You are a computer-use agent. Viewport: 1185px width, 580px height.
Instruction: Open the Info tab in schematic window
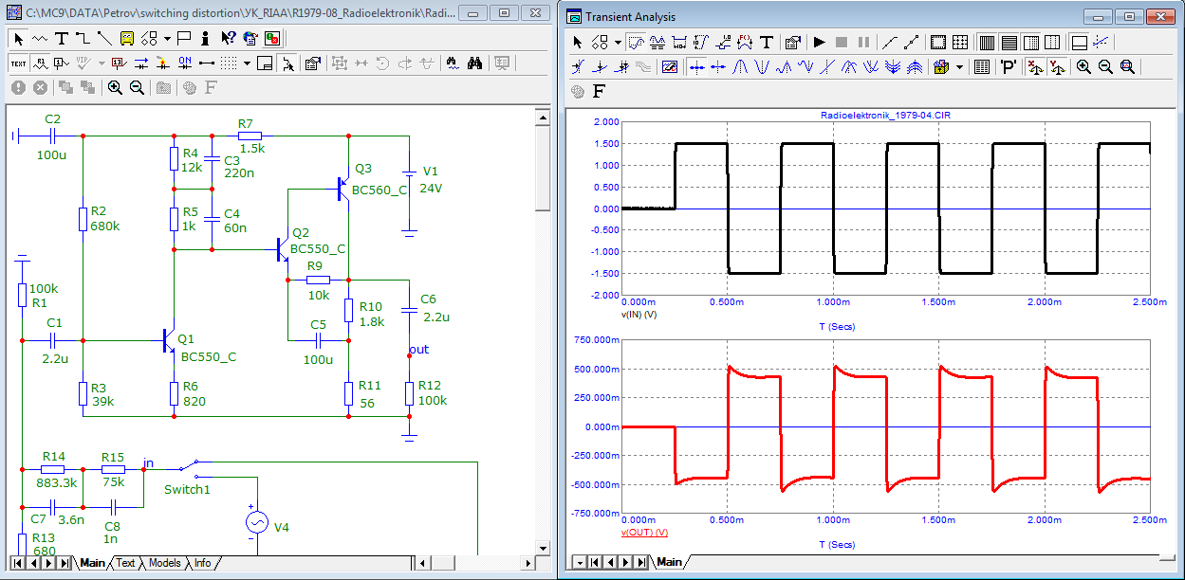click(x=203, y=563)
